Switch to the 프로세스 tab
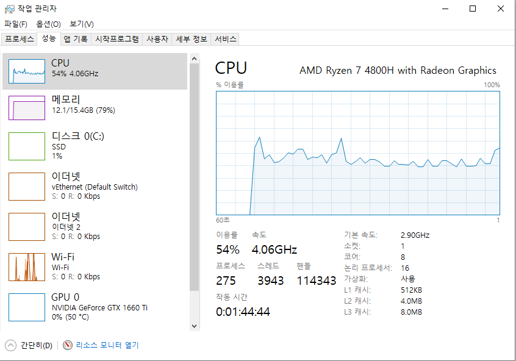516x361 pixels. tap(20, 39)
